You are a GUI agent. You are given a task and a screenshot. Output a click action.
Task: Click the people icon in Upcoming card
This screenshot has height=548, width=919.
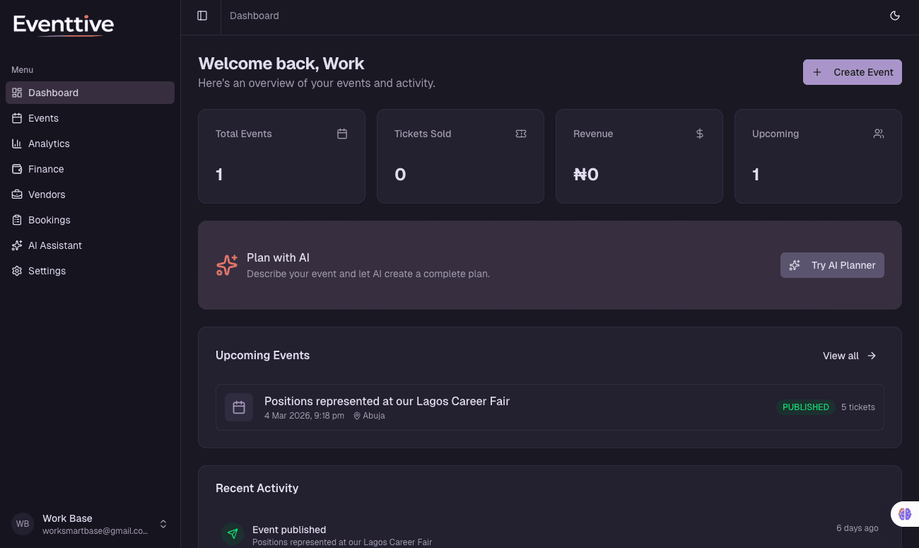[879, 134]
